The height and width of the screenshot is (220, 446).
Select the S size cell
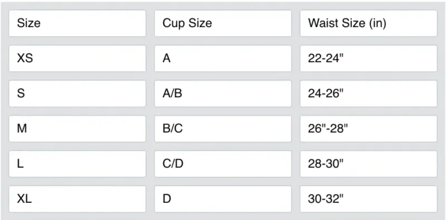77,93
